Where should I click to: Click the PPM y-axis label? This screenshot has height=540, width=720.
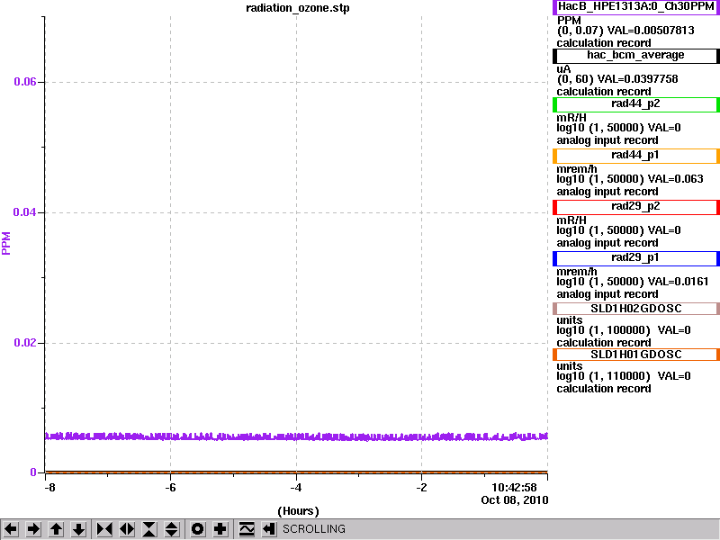[6, 243]
